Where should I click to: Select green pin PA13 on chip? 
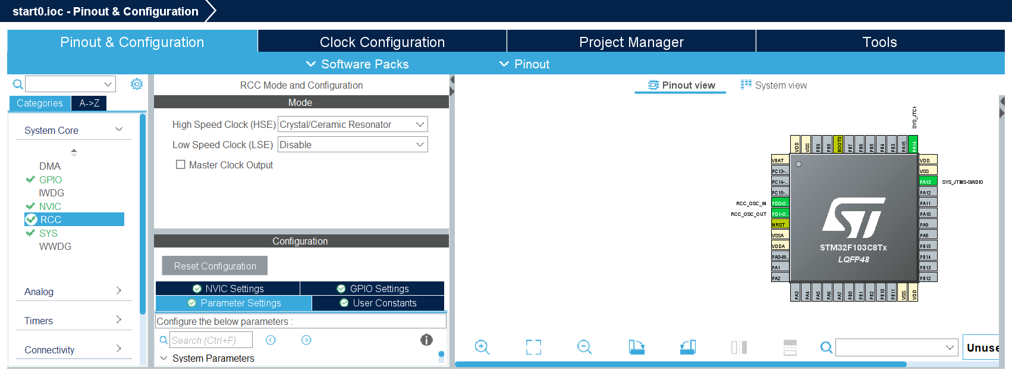(x=928, y=181)
